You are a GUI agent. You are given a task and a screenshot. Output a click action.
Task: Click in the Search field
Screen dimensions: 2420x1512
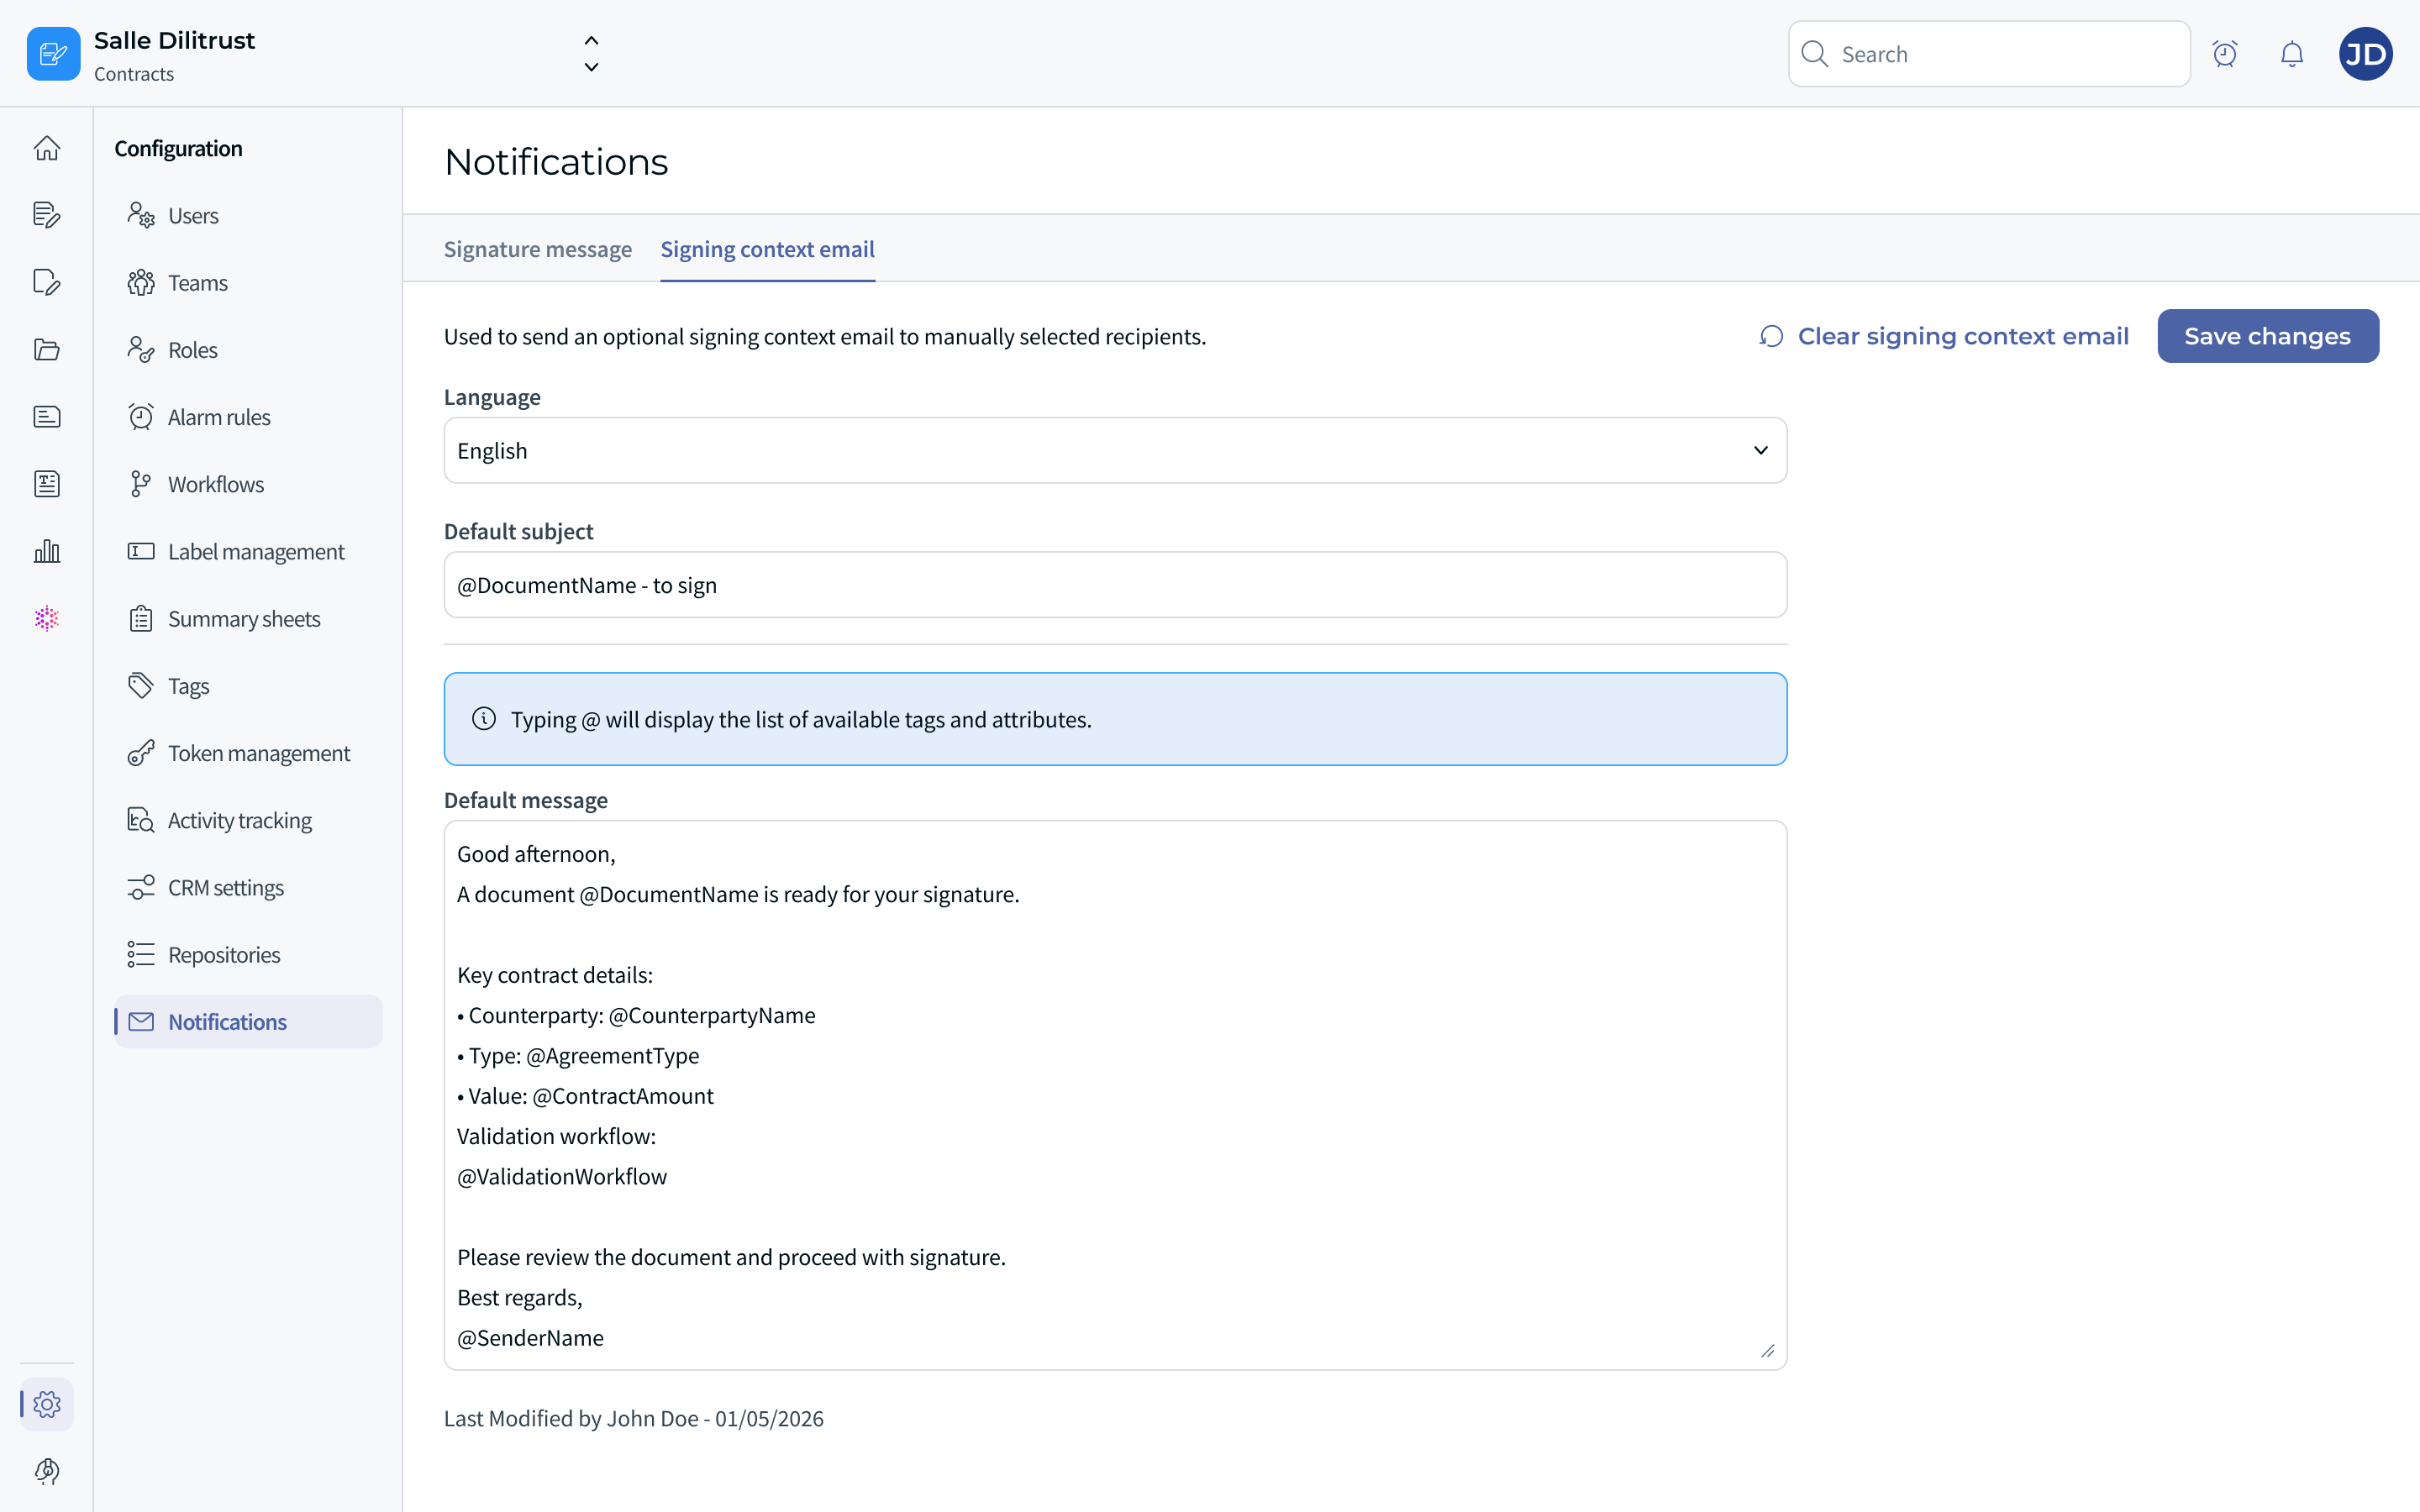[x=1988, y=54]
